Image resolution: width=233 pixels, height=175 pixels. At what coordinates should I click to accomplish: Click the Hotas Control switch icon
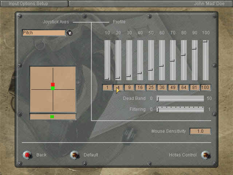[205, 155]
